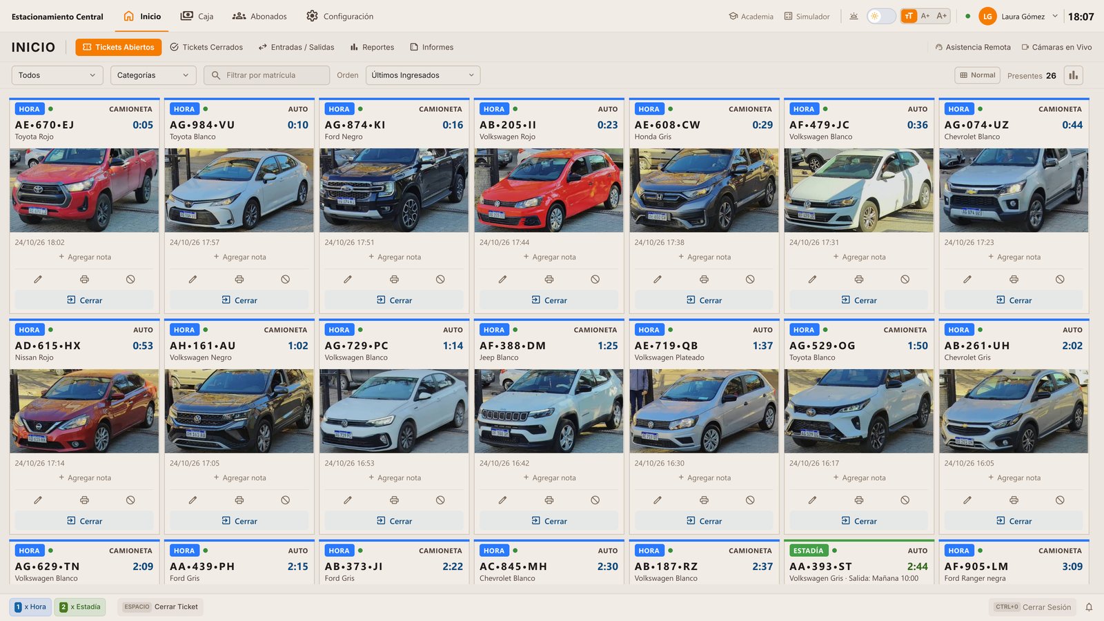
Task: Cancel ticket AF•479•JC with the ban icon
Action: click(905, 279)
